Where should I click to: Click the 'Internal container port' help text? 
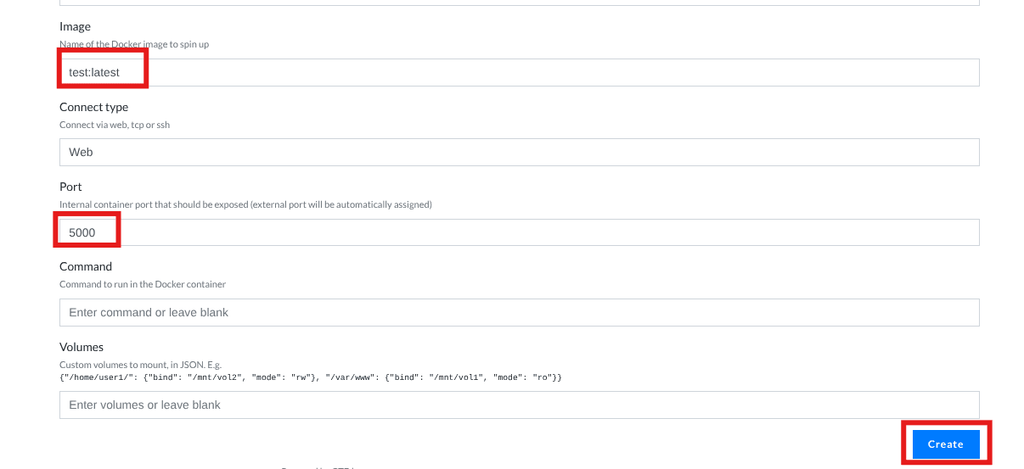click(245, 204)
